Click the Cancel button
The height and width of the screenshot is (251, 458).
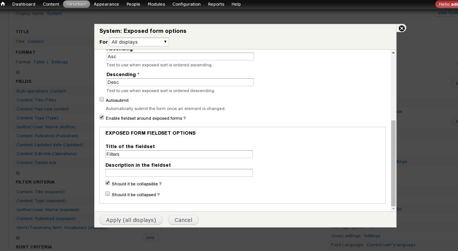(x=183, y=220)
